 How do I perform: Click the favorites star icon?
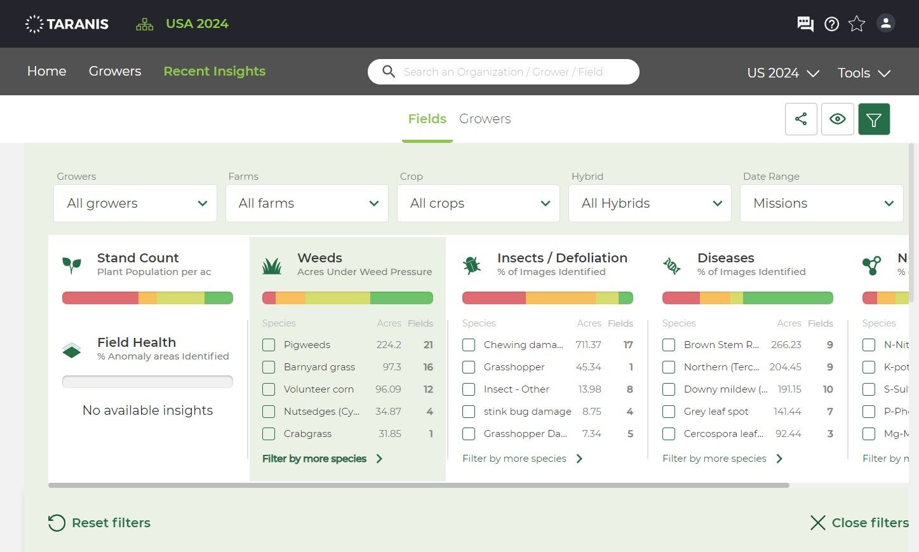pyautogui.click(x=857, y=24)
